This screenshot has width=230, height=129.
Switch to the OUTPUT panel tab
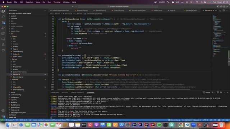point(65,92)
